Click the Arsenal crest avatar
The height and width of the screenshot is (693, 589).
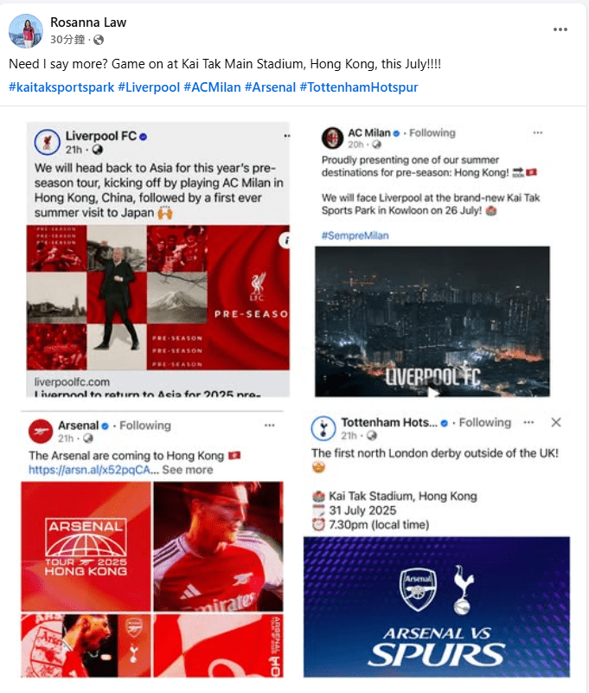(41, 430)
